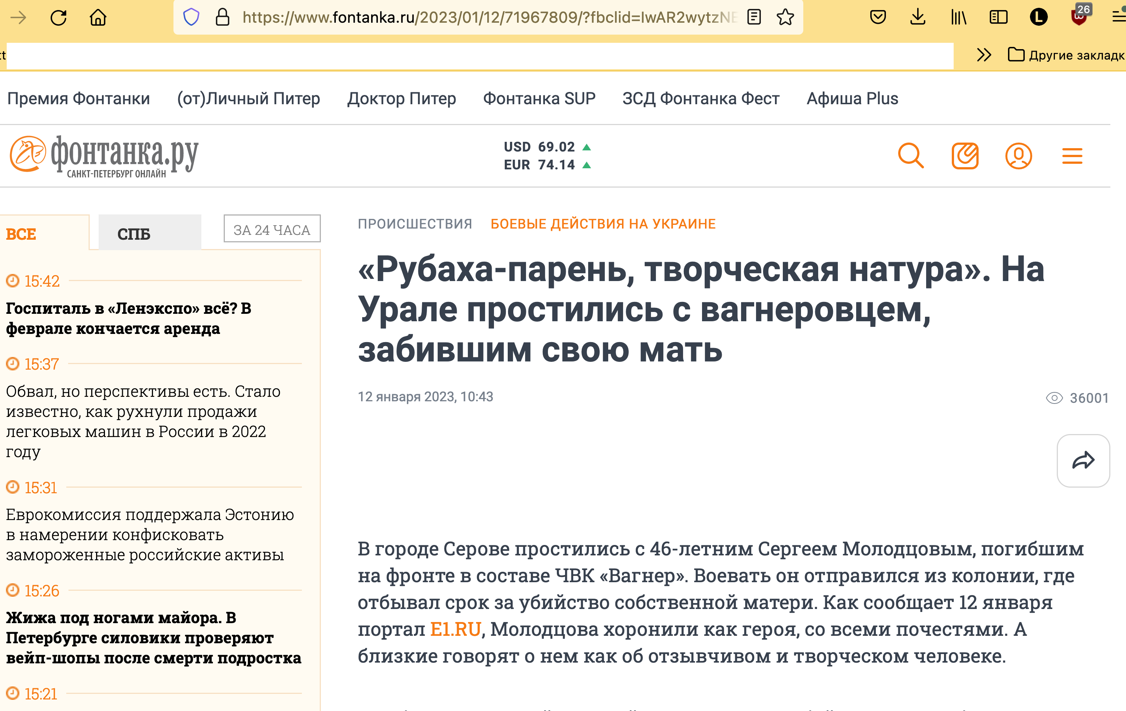Open user profile login icon
The image size is (1126, 711).
[1018, 156]
